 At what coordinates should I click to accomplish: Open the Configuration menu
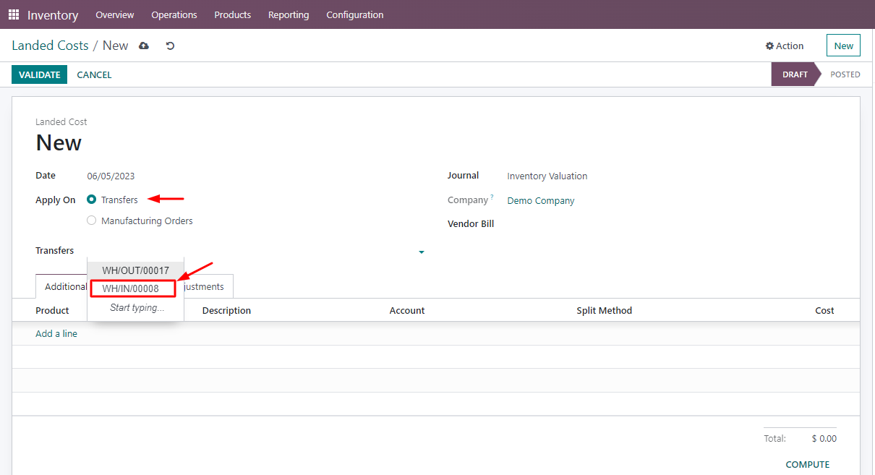(x=355, y=14)
